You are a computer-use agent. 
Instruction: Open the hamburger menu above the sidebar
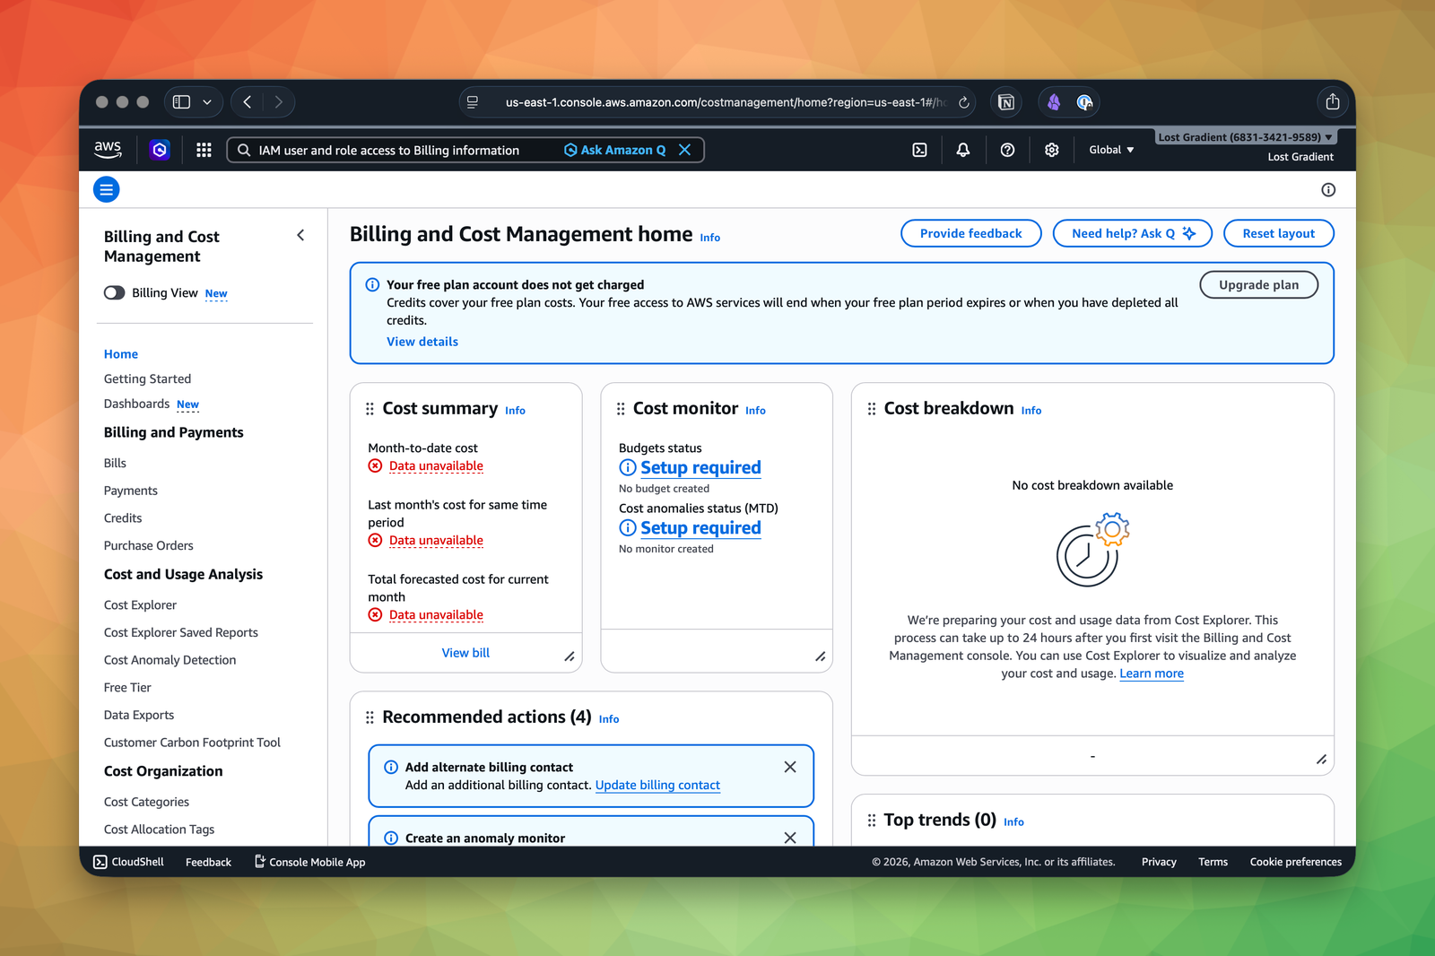pos(106,189)
